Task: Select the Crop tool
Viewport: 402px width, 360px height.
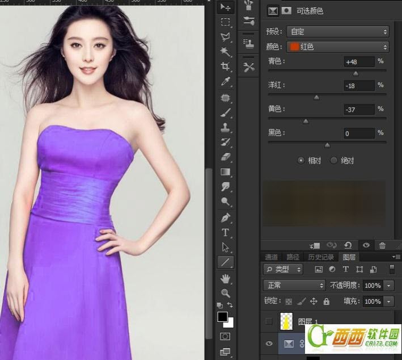Action: point(226,66)
